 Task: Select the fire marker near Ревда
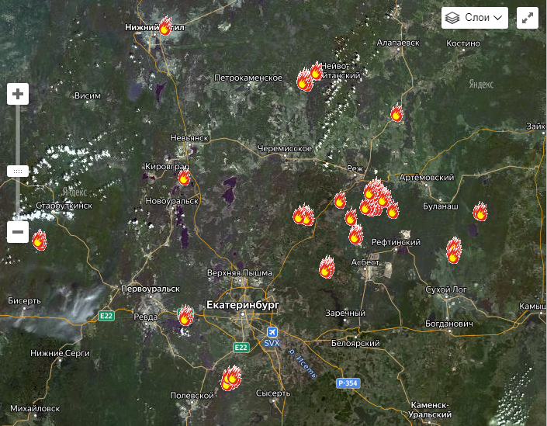click(x=185, y=314)
